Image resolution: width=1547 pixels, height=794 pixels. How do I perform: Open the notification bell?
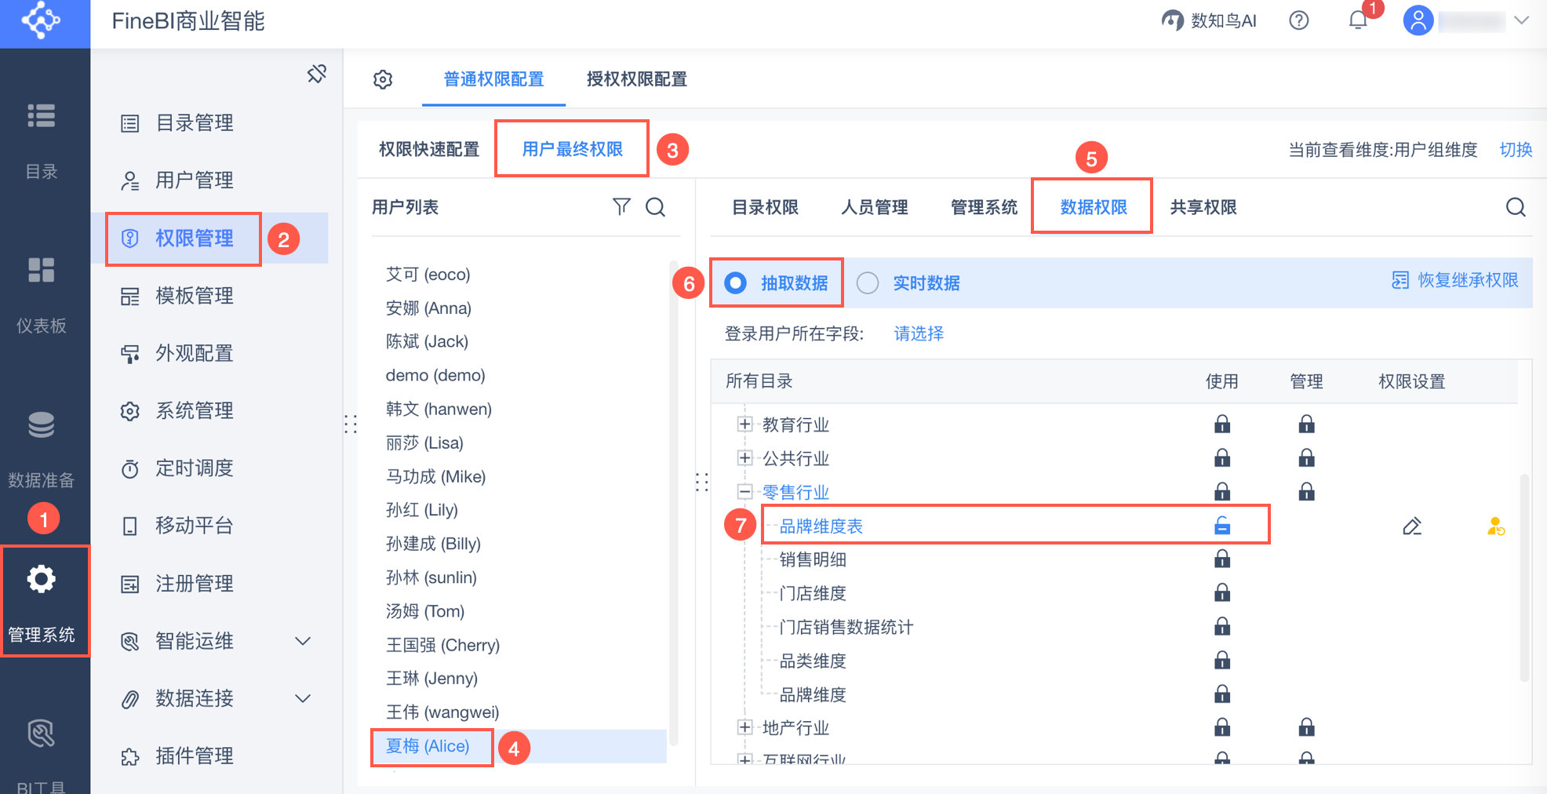tap(1358, 20)
